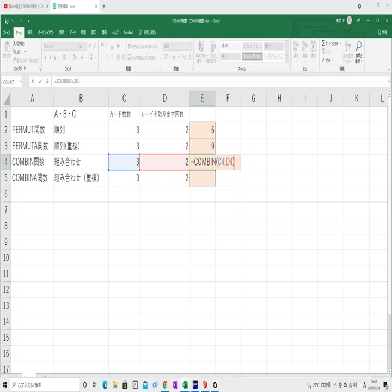Click the Format Painter brush icon
392x392 pixels.
14,60
